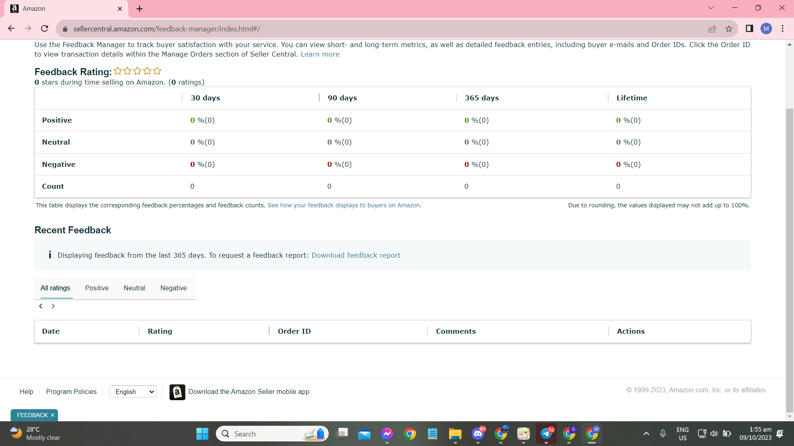Screen dimensions: 794x446
Task: Reload the Seller Central page
Action: coord(45,28)
